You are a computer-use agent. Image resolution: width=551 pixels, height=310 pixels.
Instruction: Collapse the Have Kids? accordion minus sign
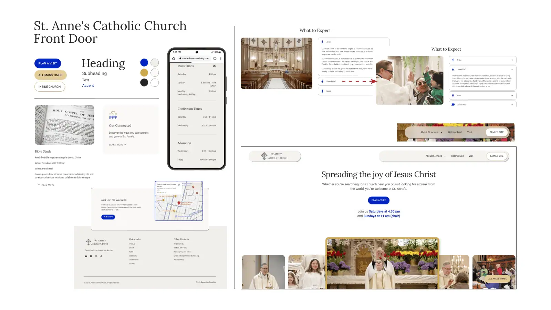(512, 69)
